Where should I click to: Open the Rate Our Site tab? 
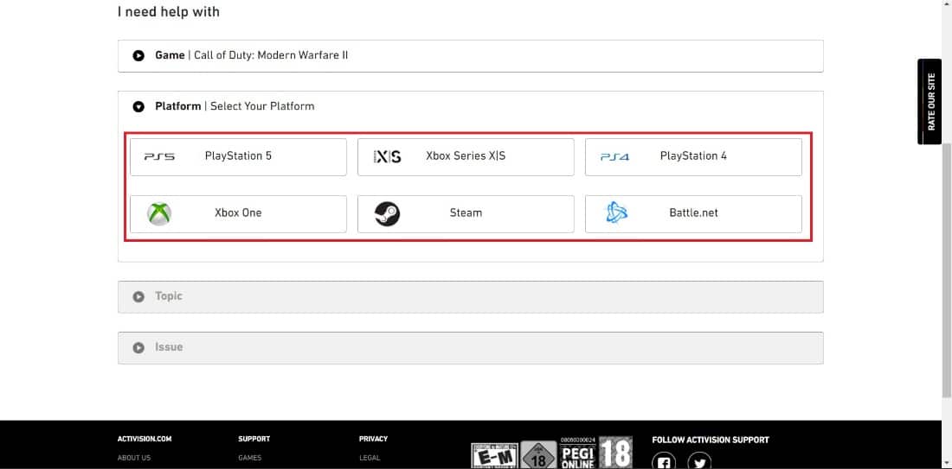tap(929, 101)
